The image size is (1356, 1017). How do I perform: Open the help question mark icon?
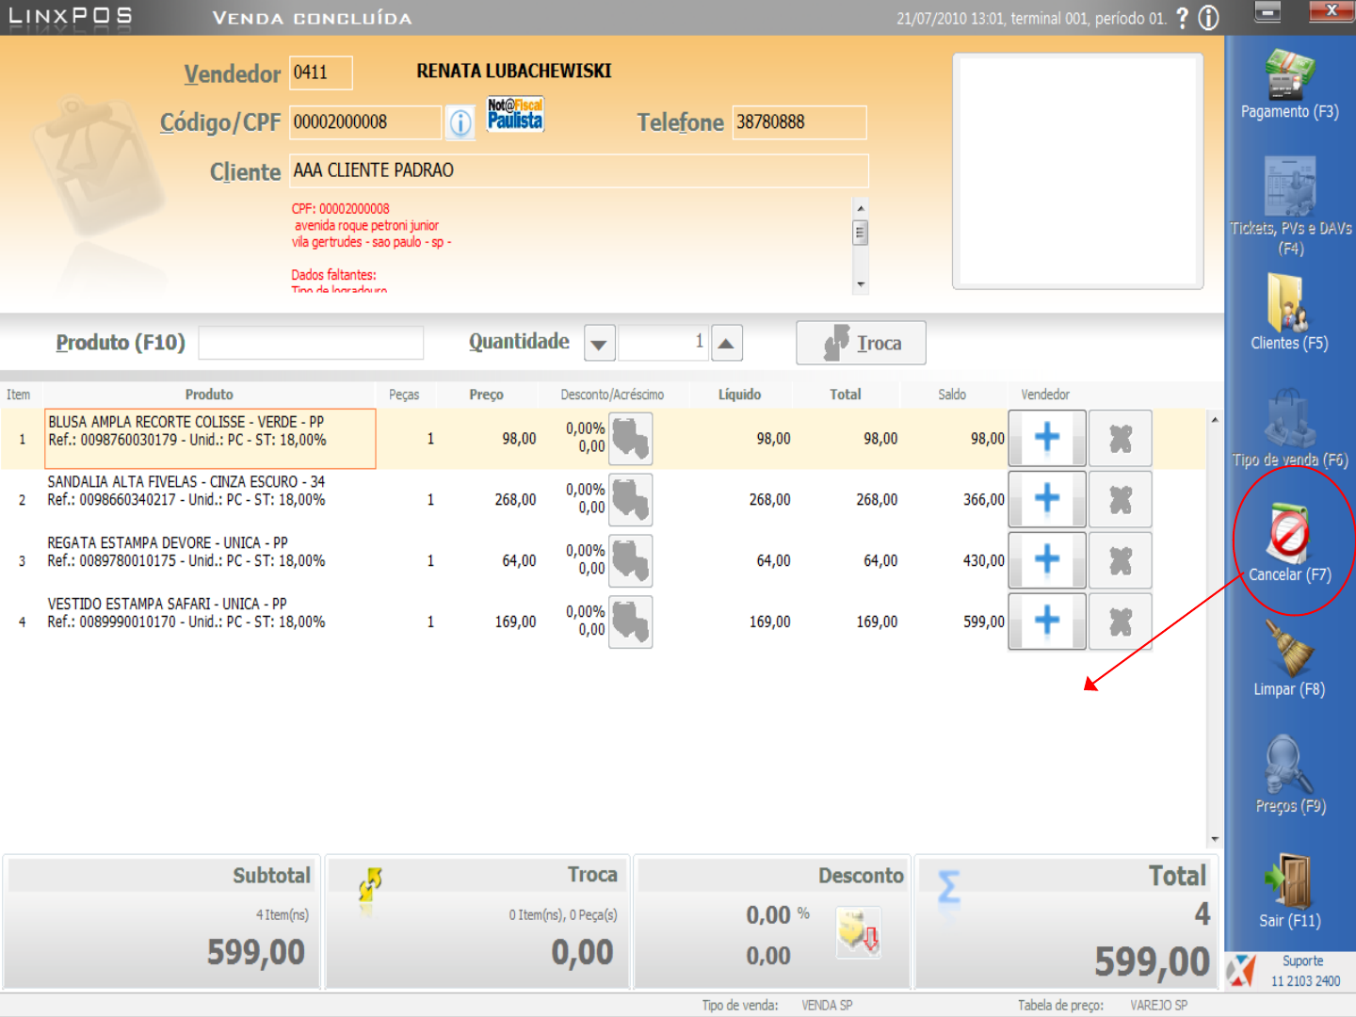1183,18
